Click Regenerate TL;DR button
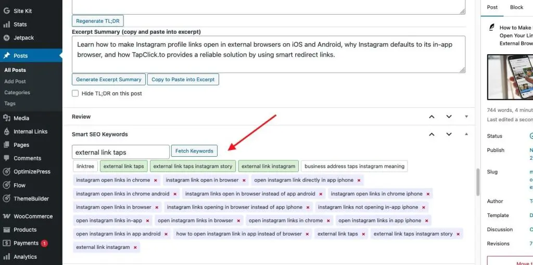This screenshot has height=265, width=533. tap(98, 21)
